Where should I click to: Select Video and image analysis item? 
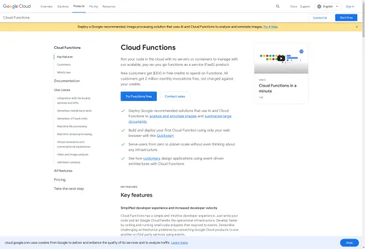tap(73, 154)
